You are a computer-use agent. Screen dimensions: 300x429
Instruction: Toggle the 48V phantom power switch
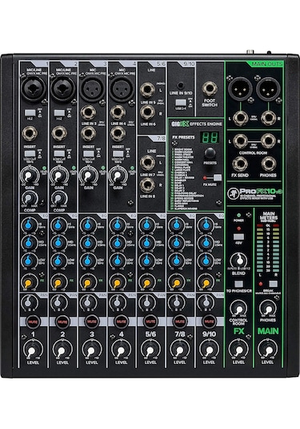(x=239, y=237)
